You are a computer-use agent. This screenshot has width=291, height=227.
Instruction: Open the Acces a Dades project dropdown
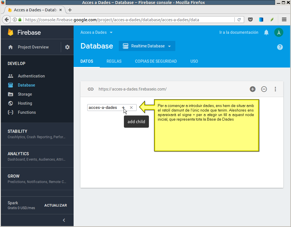click(x=96, y=32)
